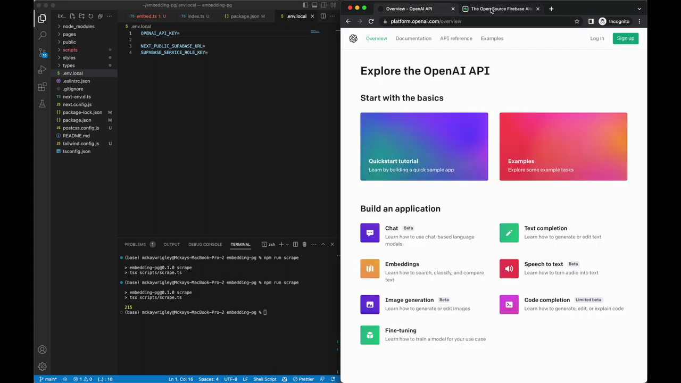Create a new file in Explorer

point(72,16)
